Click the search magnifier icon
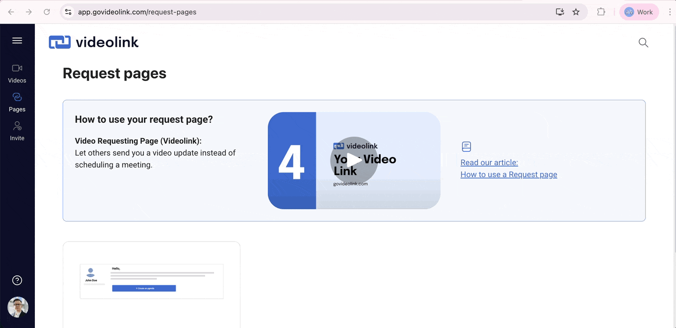This screenshot has width=676, height=328. (x=643, y=43)
